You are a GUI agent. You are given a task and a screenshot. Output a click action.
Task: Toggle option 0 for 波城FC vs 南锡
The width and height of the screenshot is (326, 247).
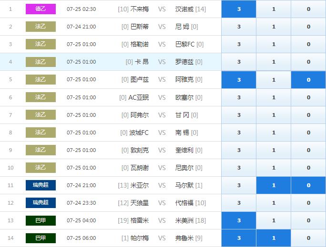click(x=308, y=133)
